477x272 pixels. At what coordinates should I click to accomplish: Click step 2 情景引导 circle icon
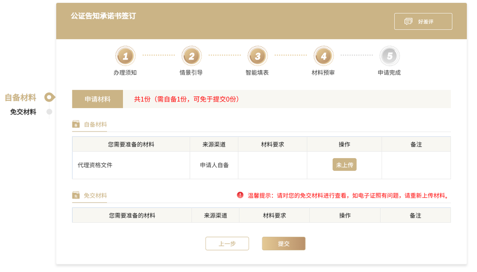click(x=191, y=56)
